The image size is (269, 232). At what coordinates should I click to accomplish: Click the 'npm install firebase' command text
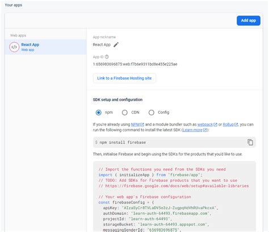tap(123, 142)
